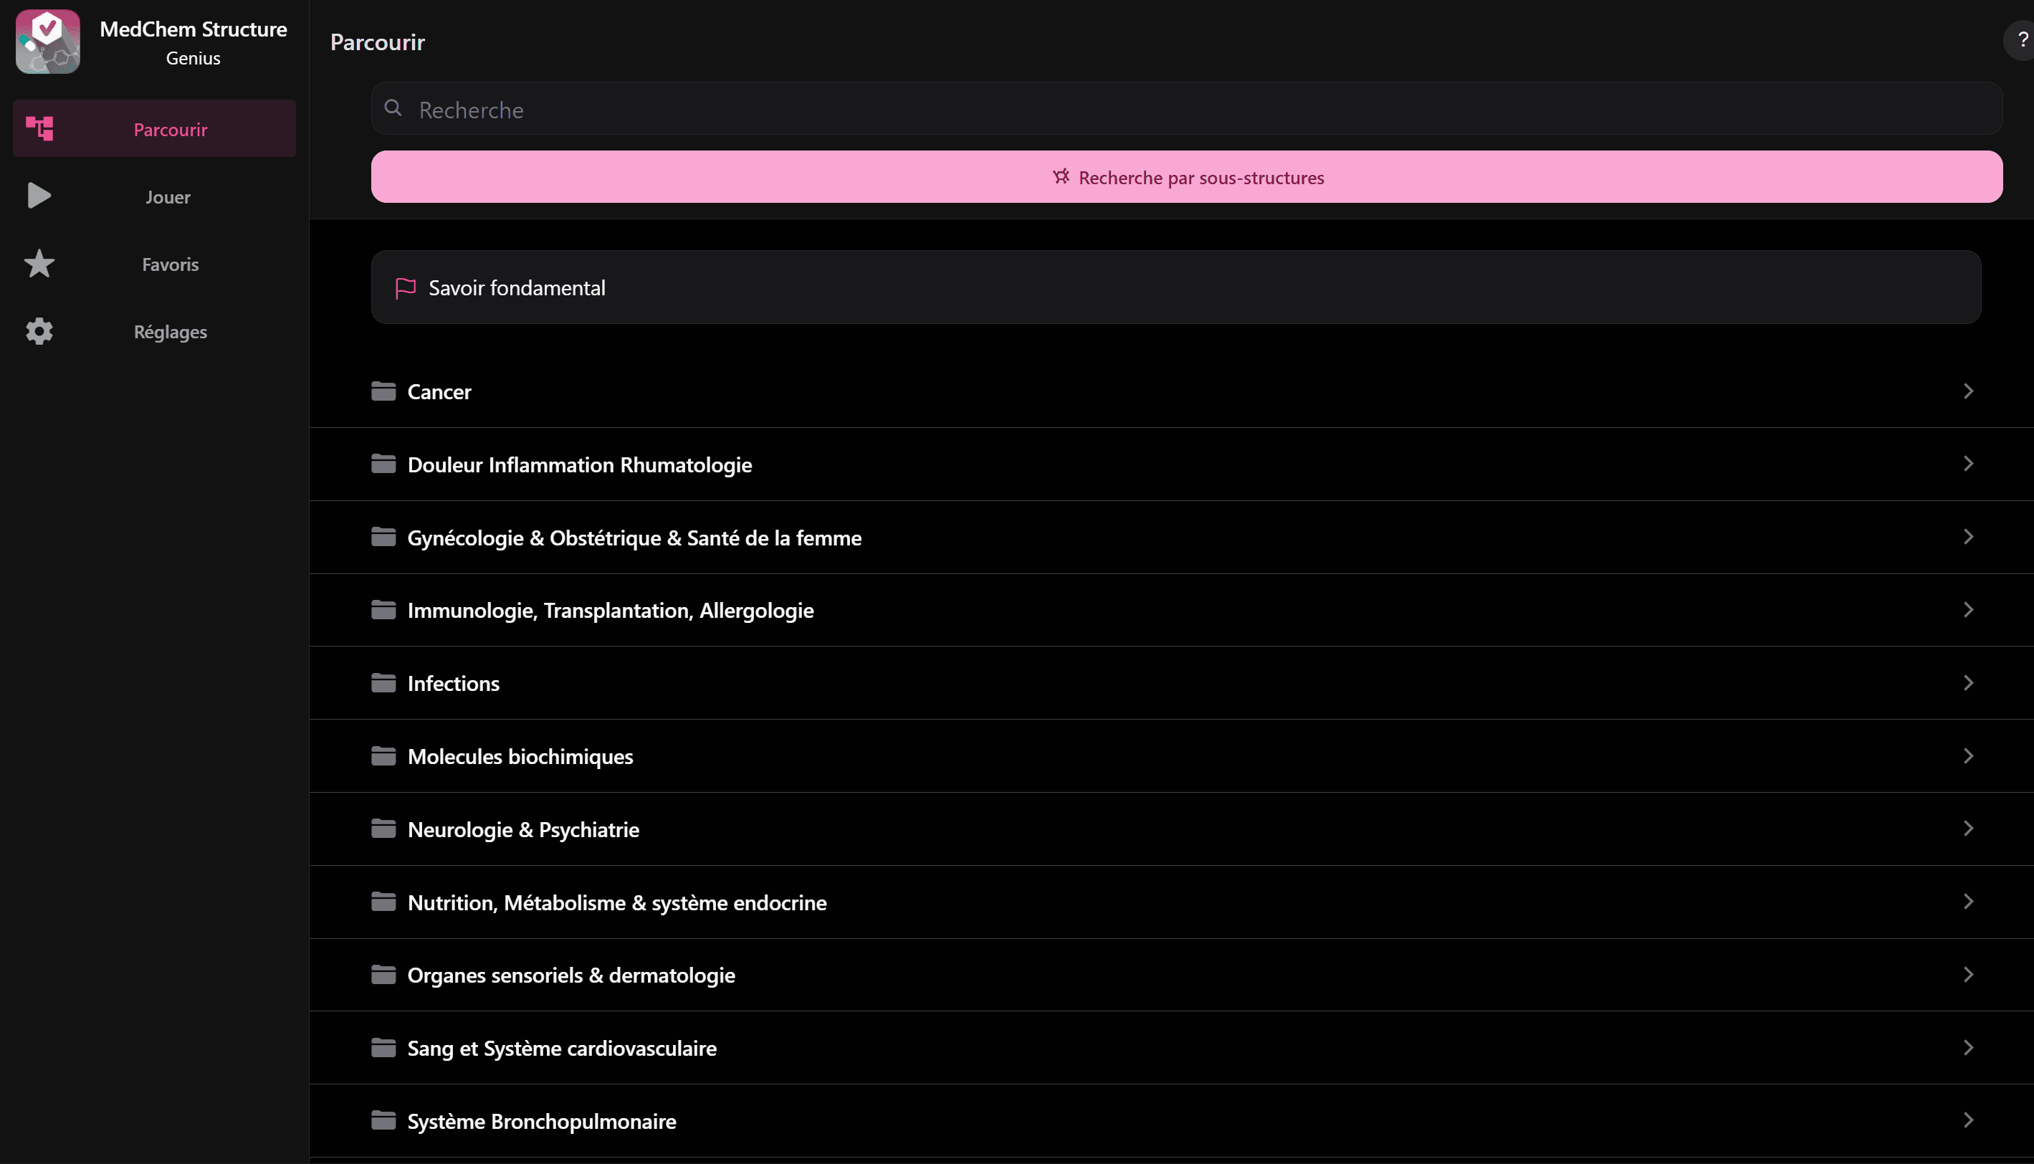Expand Molecules biochimiques row chevron
The image size is (2034, 1164).
click(1969, 755)
